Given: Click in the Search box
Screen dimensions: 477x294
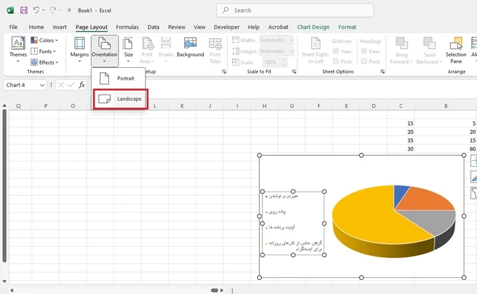Looking at the screenshot, I should tap(295, 10).
